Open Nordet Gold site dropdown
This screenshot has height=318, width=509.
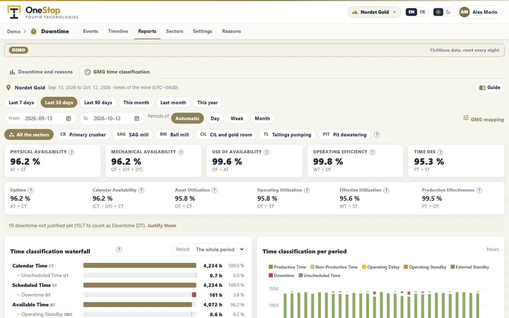click(374, 12)
